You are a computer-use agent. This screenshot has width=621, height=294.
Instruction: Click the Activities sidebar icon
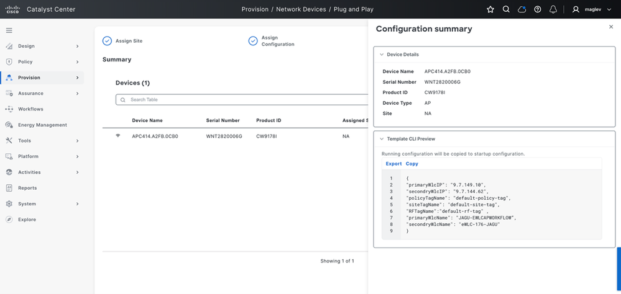[9, 172]
